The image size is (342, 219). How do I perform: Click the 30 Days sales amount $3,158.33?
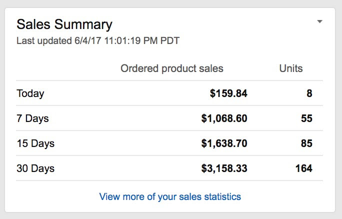(x=224, y=168)
